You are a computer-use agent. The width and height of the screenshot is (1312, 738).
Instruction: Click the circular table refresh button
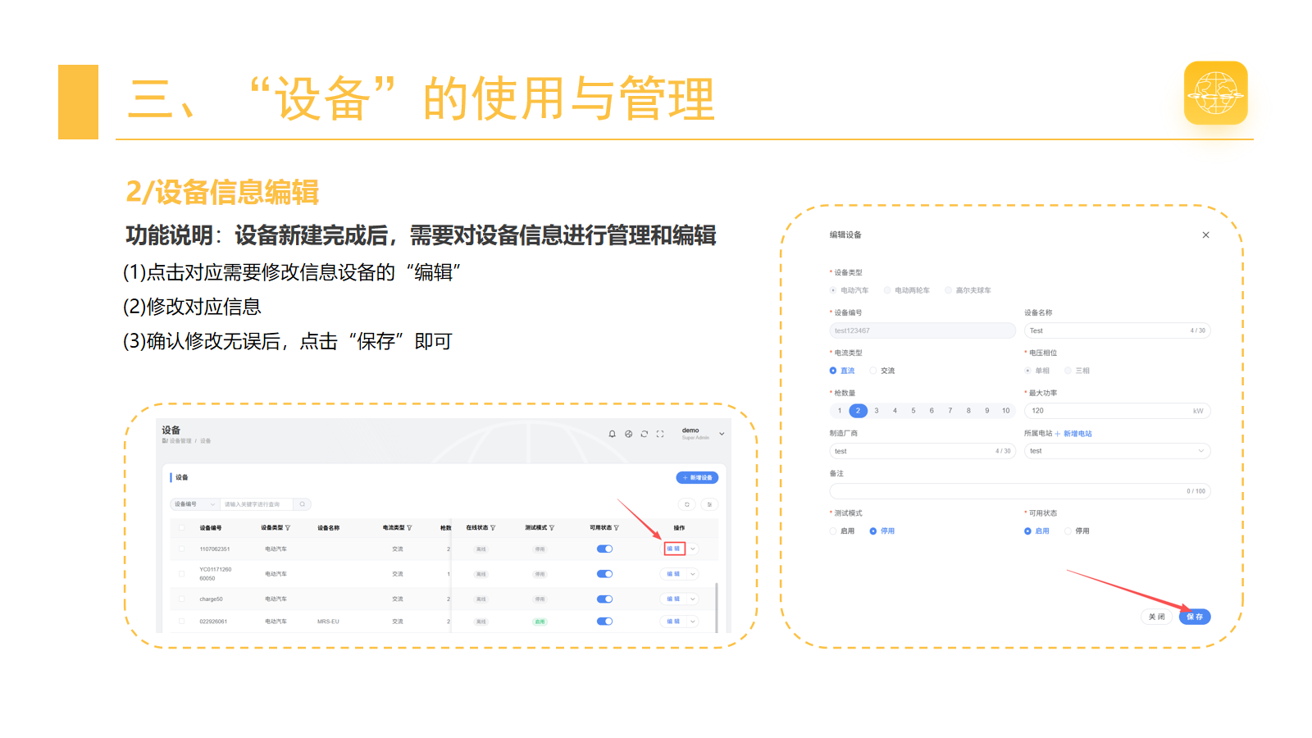pyautogui.click(x=687, y=504)
